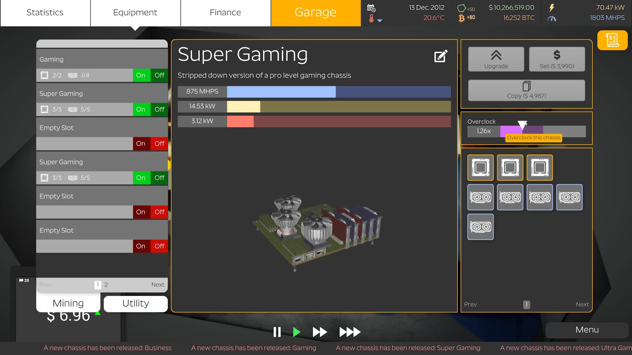Click Next in the chassis list pager
The width and height of the screenshot is (632, 355).
click(158, 285)
